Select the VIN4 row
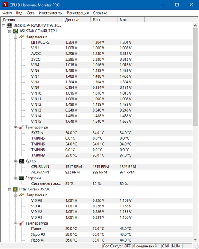The width and height of the screenshot is (199, 249). (x=111, y=65)
